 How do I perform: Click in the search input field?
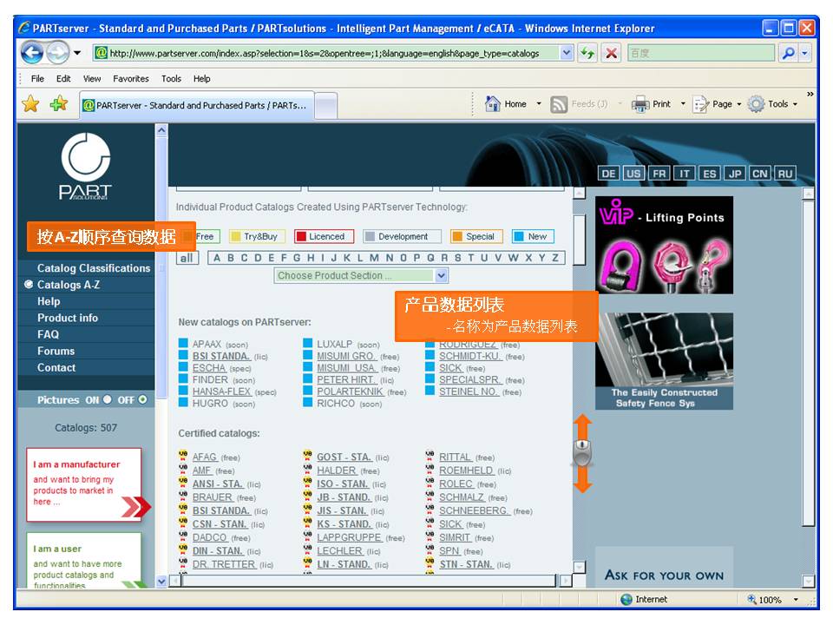click(701, 53)
